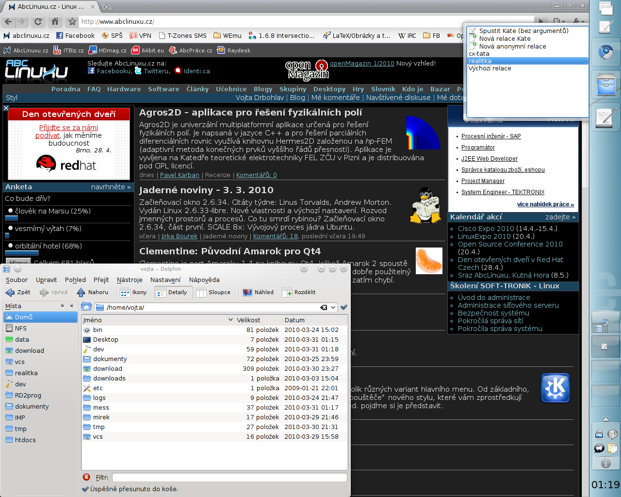This screenshot has width=621, height=497.
Task: Click the Zpět back button in Dolphin
Action: 18,292
